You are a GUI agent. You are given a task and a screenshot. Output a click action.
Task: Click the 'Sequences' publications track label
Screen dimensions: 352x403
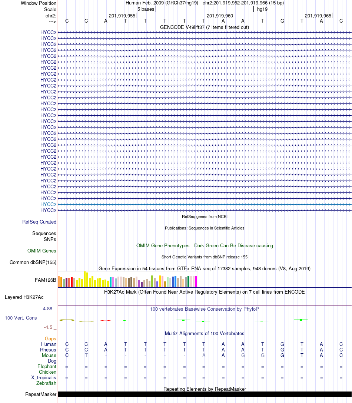(x=44, y=233)
